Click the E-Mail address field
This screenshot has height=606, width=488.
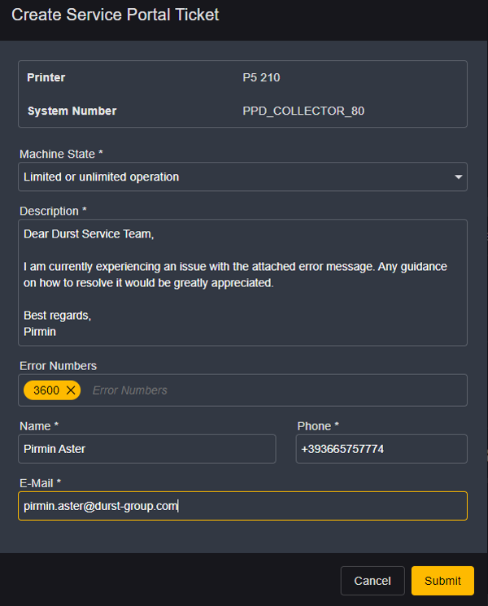click(242, 506)
